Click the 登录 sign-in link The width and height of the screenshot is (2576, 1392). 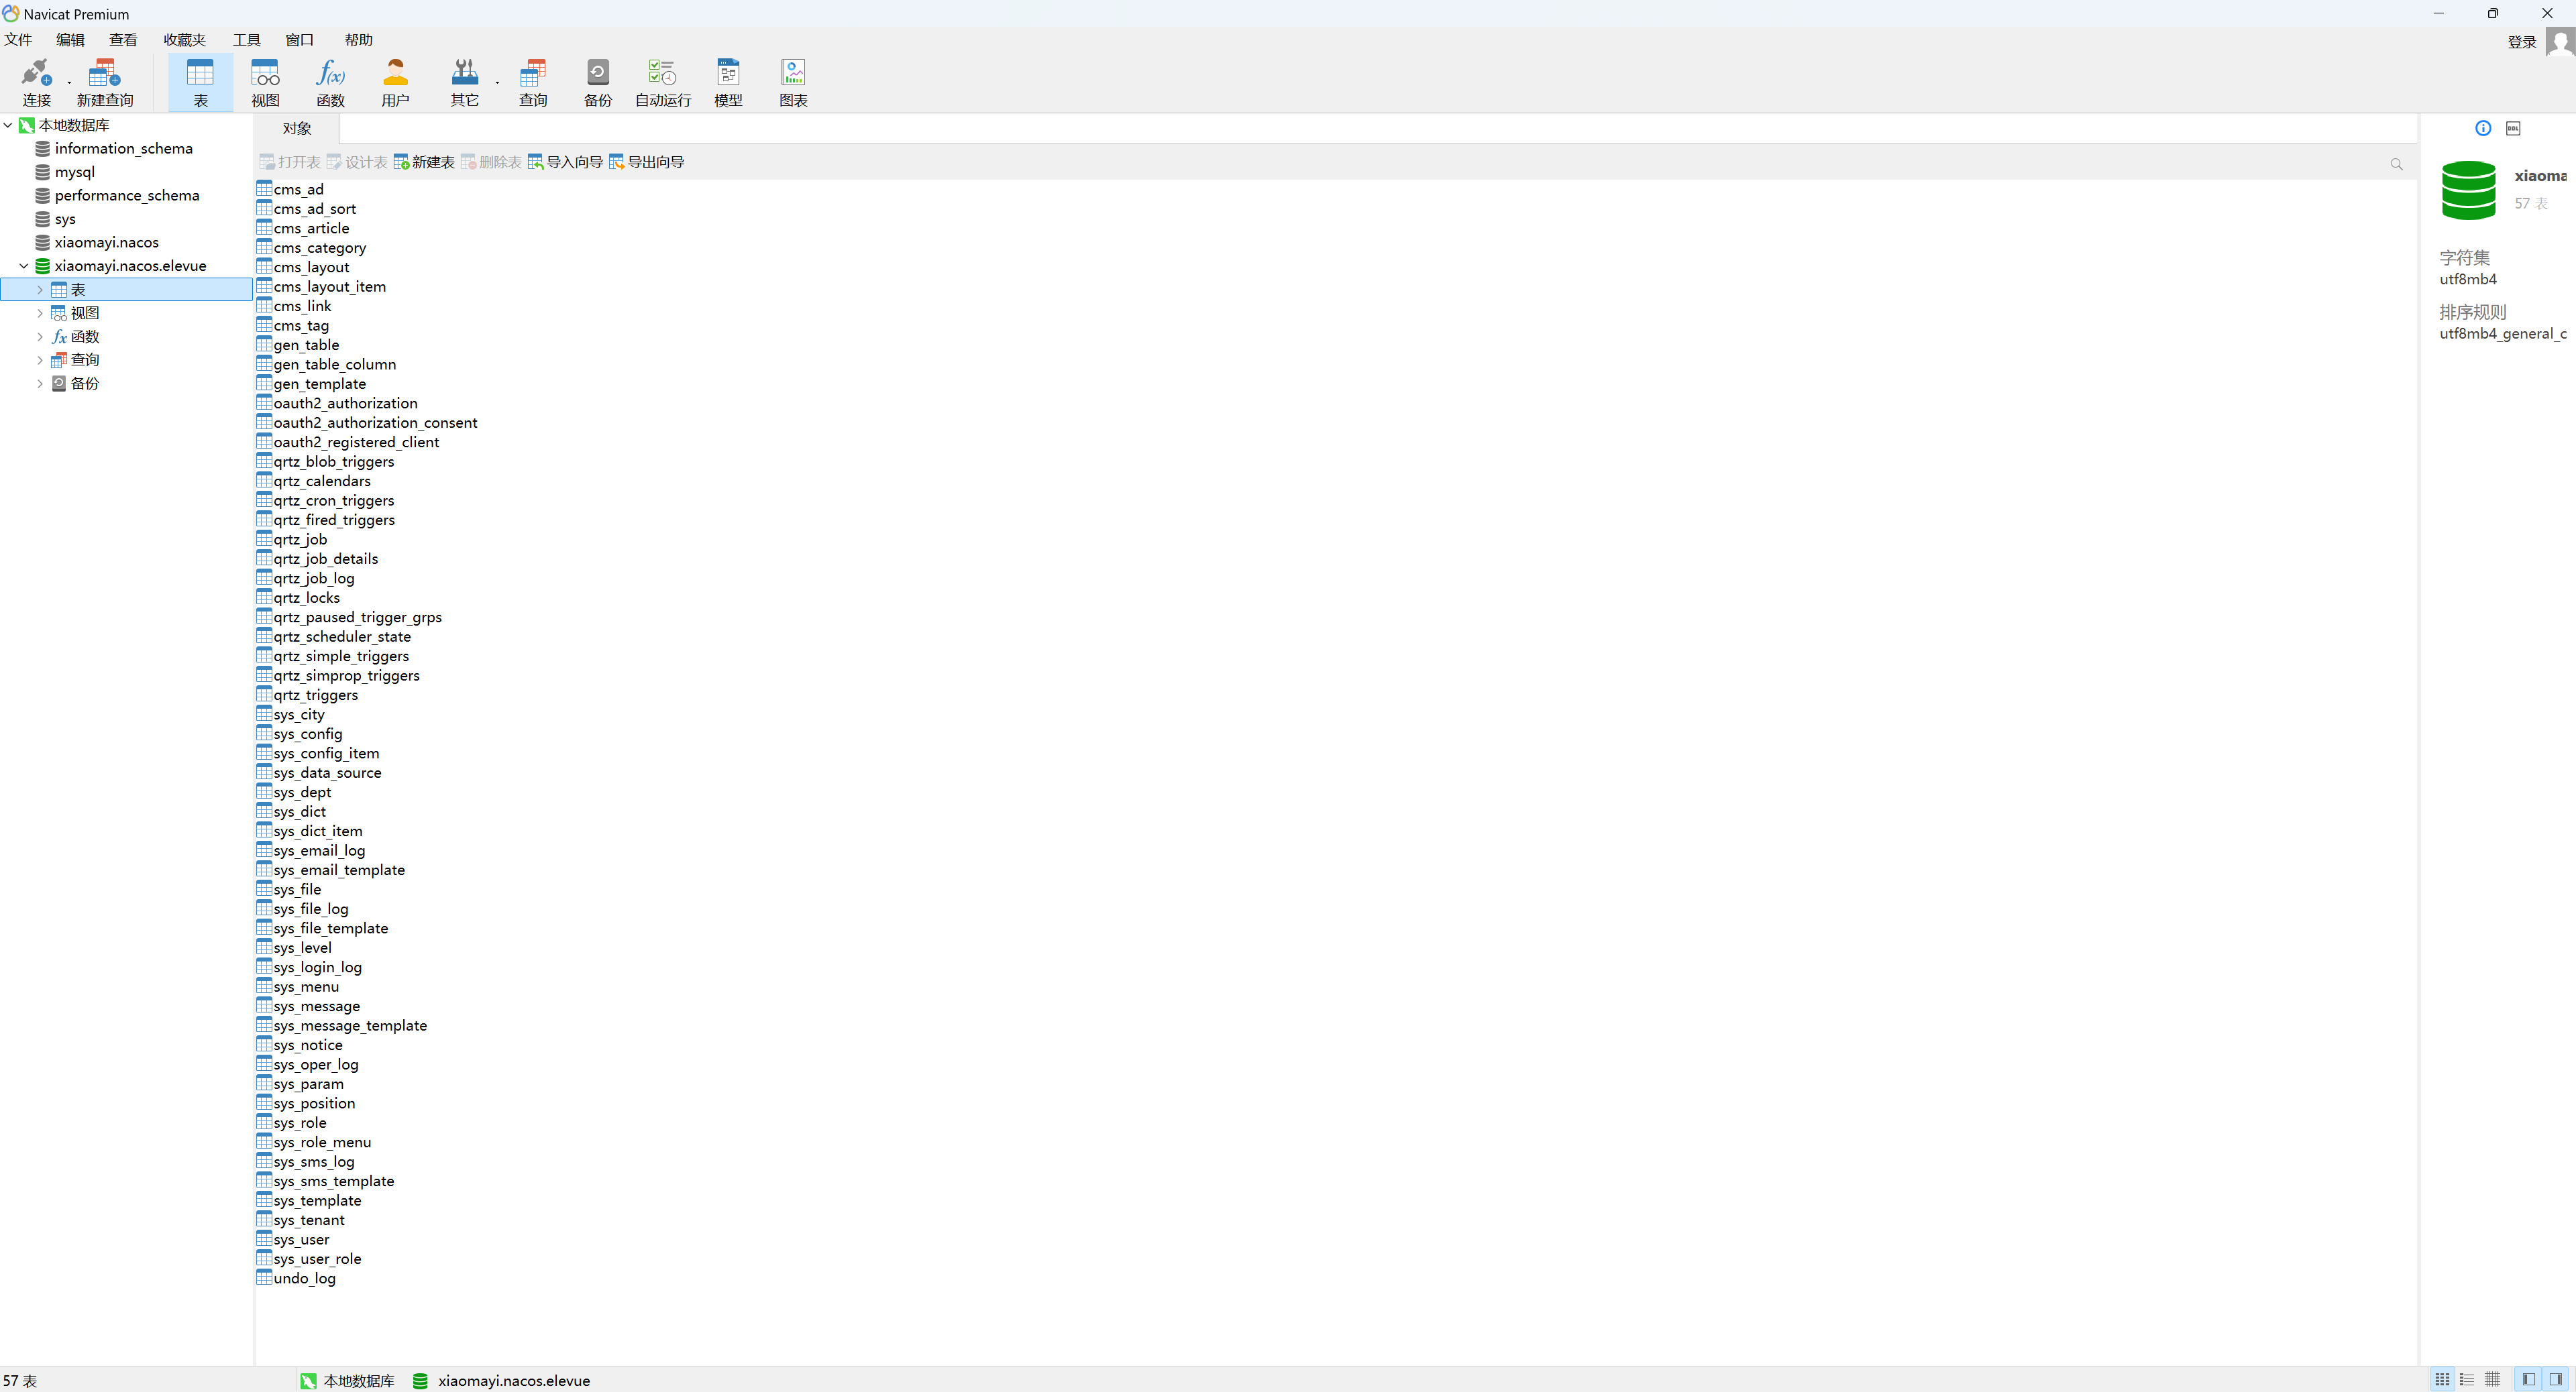click(2521, 42)
